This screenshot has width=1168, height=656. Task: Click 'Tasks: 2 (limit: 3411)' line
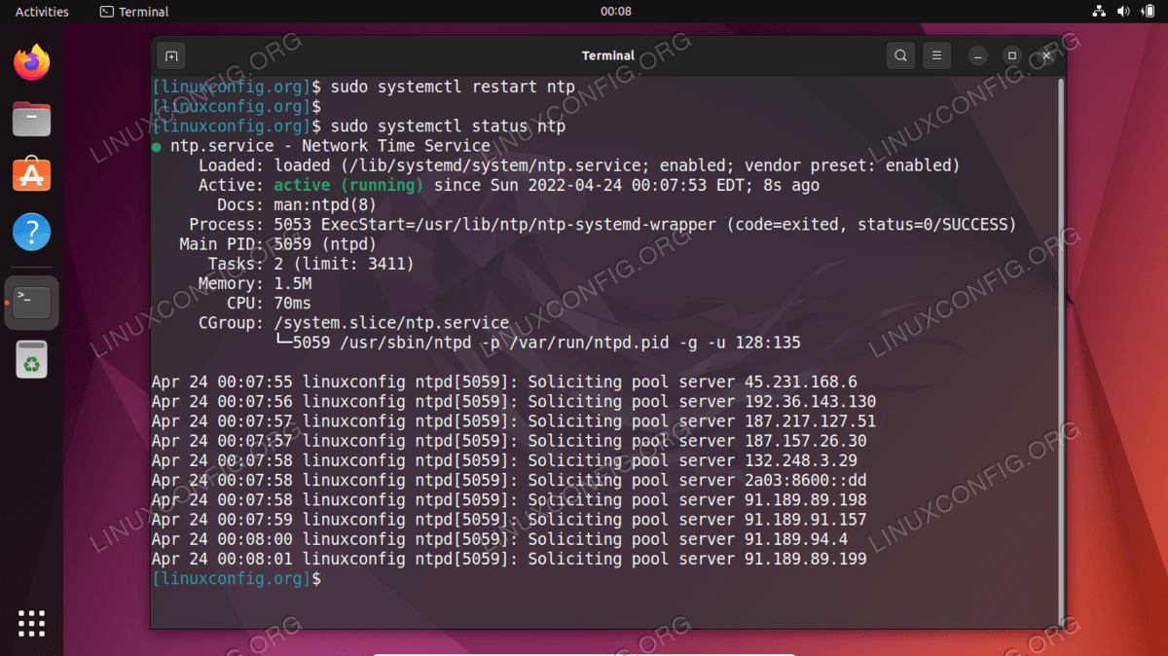310,264
